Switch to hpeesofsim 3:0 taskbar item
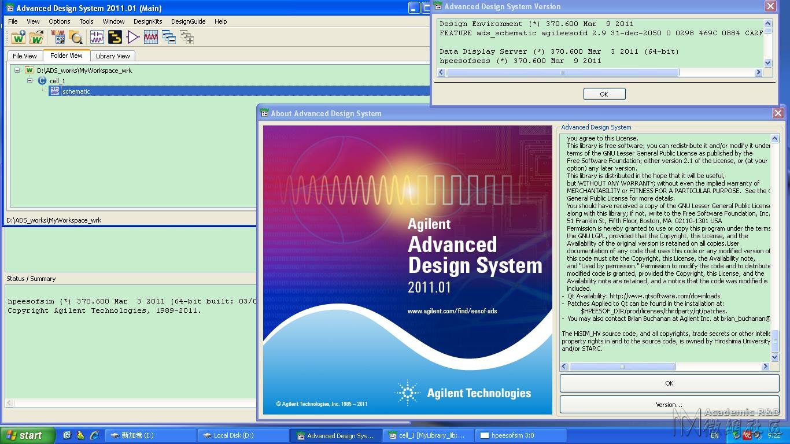Screen dimensions: 790x444 (x=520, y=435)
